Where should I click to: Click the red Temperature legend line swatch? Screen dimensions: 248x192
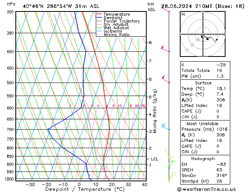tap(99, 14)
